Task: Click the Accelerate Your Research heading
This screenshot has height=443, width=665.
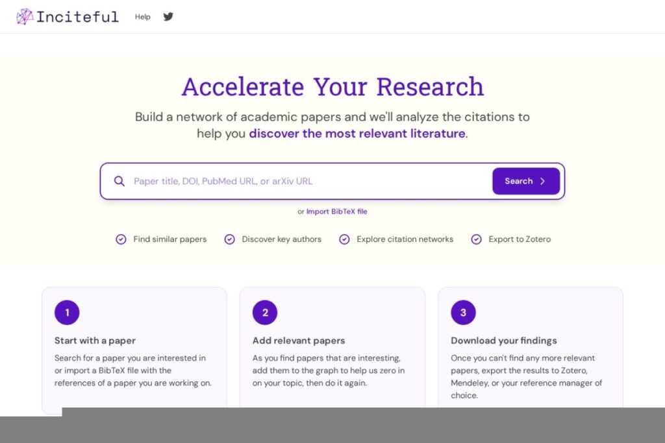Action: coord(332,87)
